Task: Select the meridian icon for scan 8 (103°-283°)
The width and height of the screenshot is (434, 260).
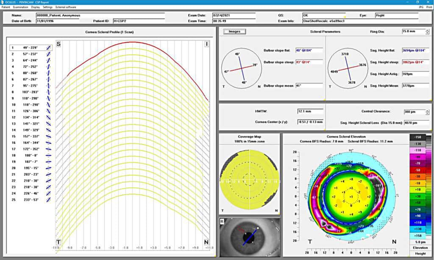Action: click(48, 92)
